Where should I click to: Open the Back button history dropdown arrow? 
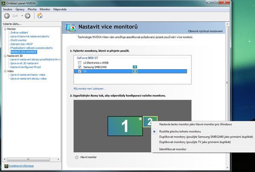click(22, 16)
